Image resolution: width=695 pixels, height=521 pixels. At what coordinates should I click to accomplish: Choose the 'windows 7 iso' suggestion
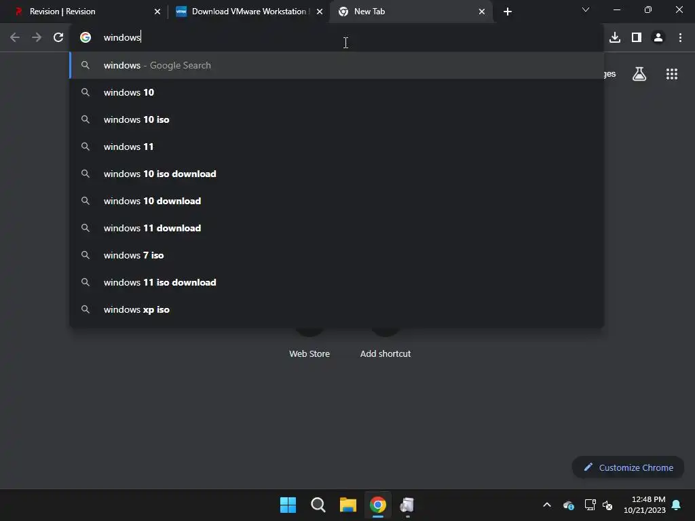(x=337, y=255)
